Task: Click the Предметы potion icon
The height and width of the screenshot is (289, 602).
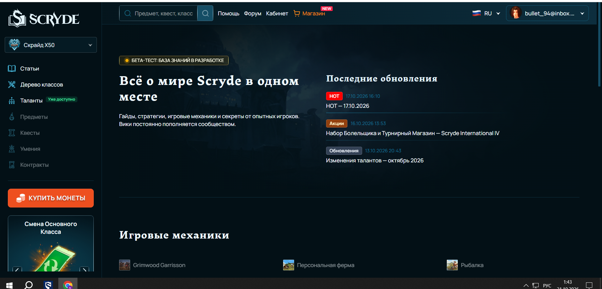Action: click(12, 117)
